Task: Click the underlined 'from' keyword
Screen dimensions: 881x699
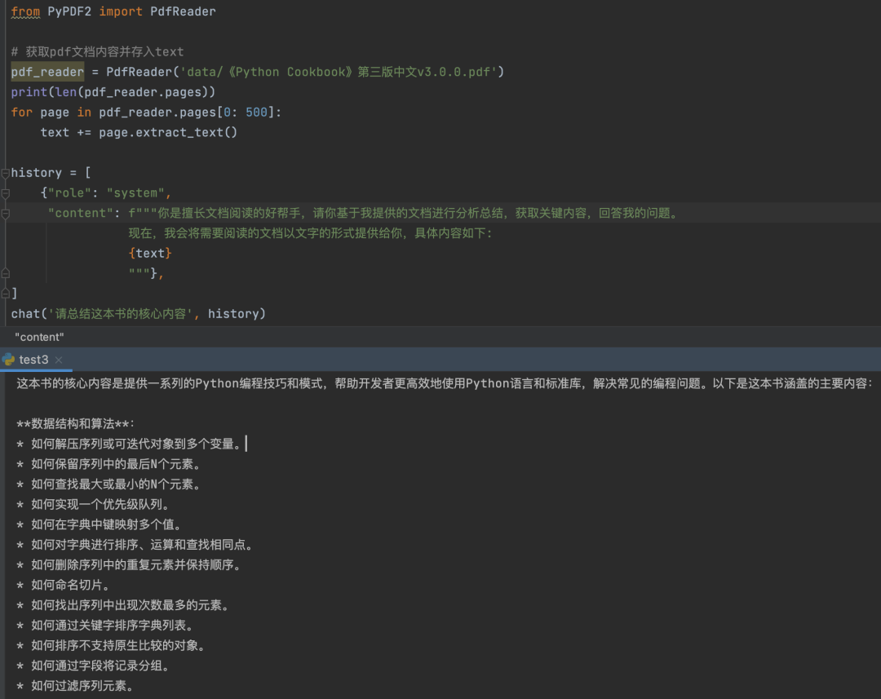Action: point(25,12)
